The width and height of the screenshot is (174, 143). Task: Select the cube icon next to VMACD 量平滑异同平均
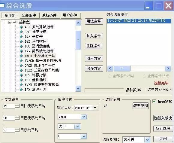(x=21, y=61)
